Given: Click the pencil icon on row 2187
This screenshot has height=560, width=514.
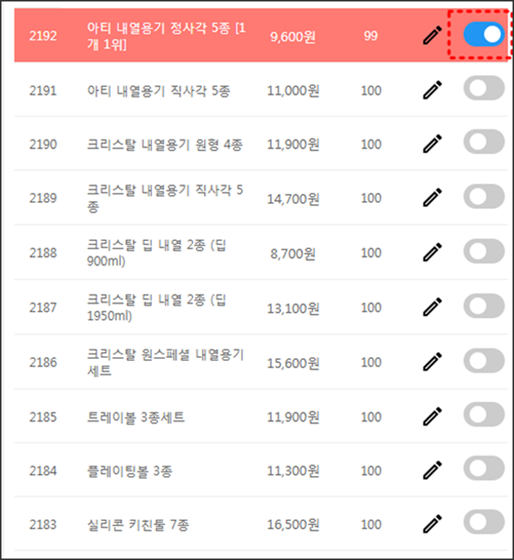Looking at the screenshot, I should pyautogui.click(x=432, y=308).
